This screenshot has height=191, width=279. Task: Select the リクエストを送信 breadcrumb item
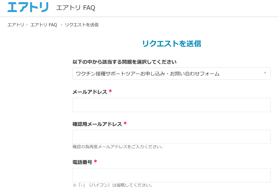(82, 25)
